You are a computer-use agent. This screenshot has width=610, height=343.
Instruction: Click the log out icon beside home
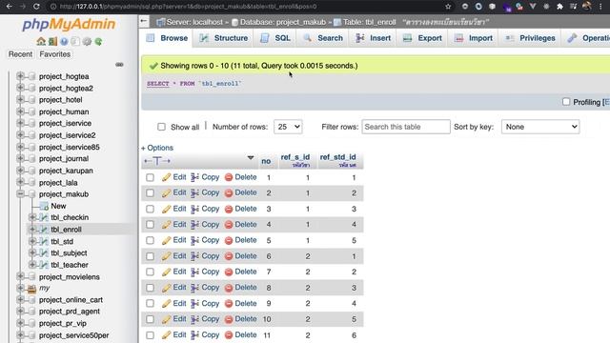coord(52,41)
